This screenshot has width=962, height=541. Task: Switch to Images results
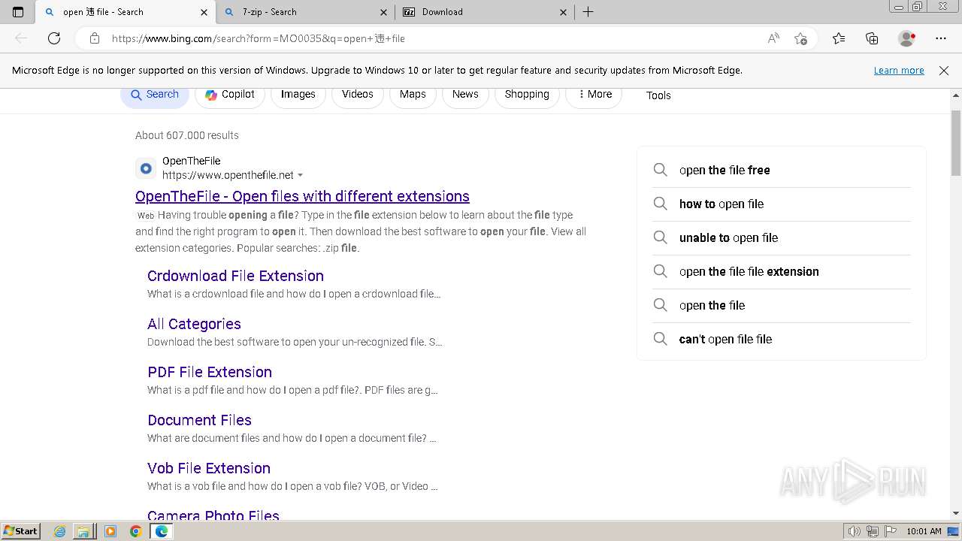click(298, 95)
